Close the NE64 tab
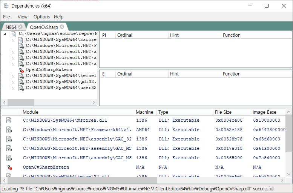The image size is (293, 193). tap(20, 27)
